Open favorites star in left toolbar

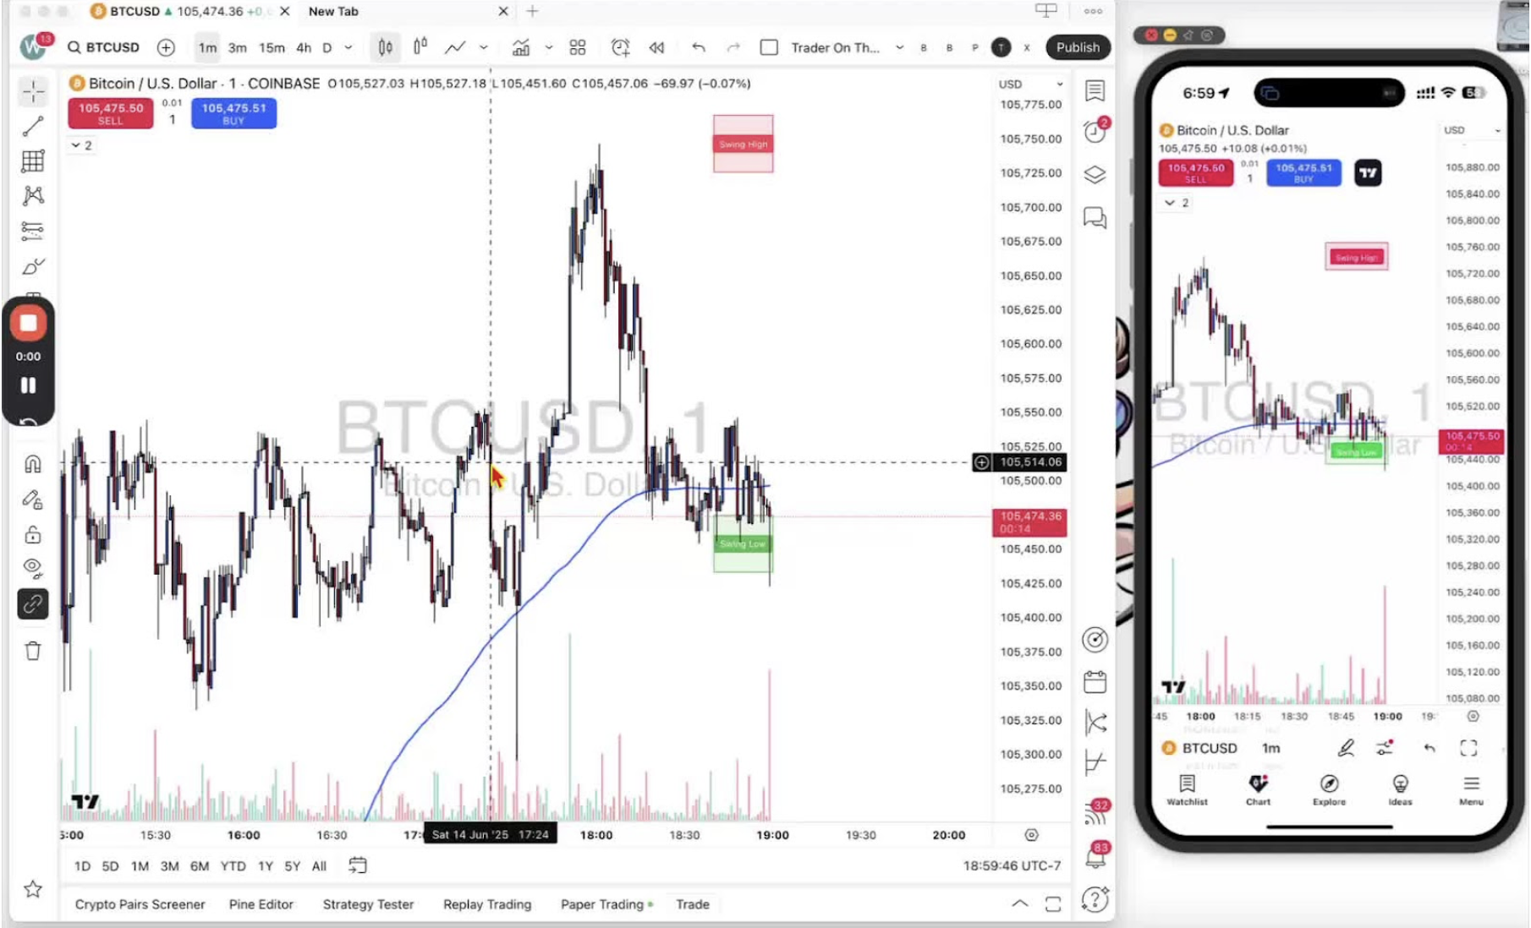pos(33,889)
